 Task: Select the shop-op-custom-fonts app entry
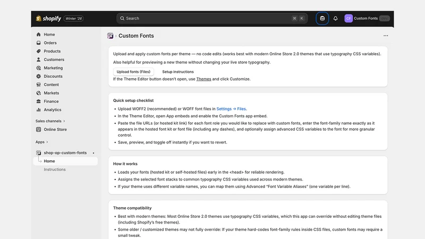[65, 153]
